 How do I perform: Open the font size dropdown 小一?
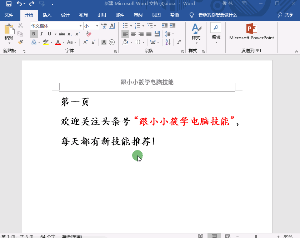pyautogui.click(x=97, y=26)
